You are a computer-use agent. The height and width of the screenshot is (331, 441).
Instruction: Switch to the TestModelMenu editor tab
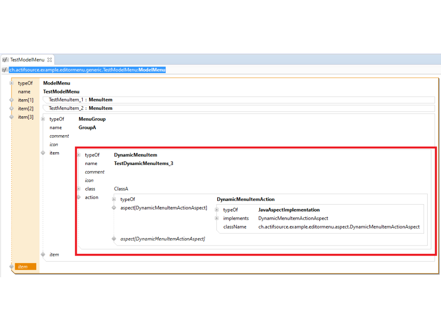tap(27, 60)
